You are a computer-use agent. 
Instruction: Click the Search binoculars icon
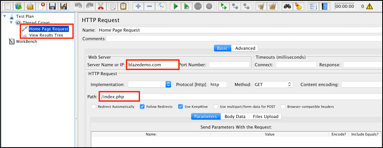[287, 6]
